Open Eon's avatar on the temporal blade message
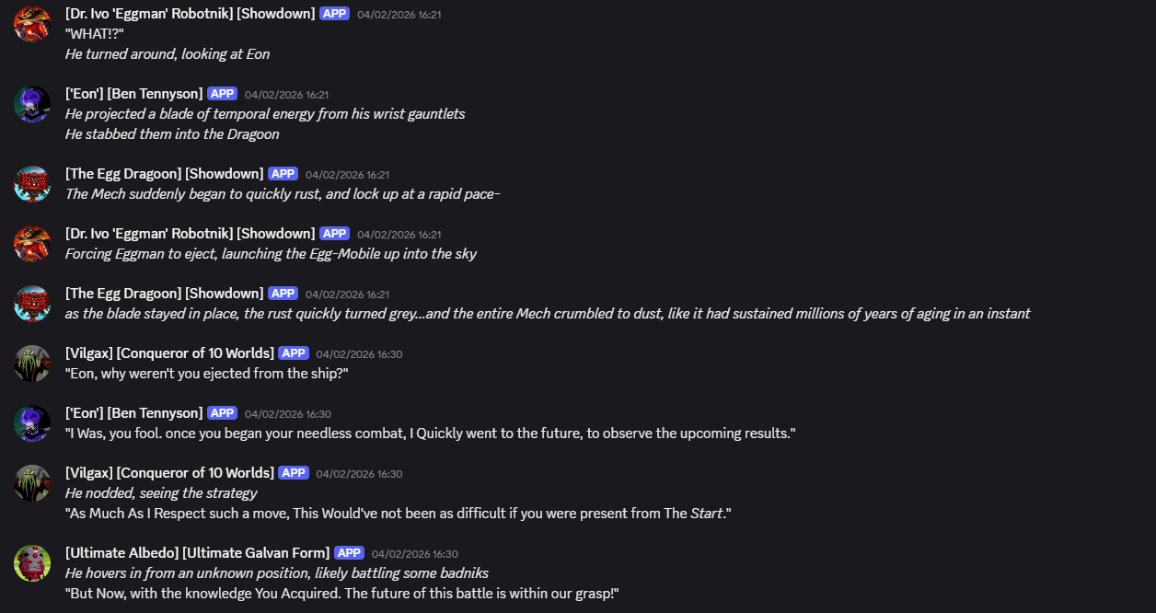This screenshot has width=1156, height=613. 32,103
